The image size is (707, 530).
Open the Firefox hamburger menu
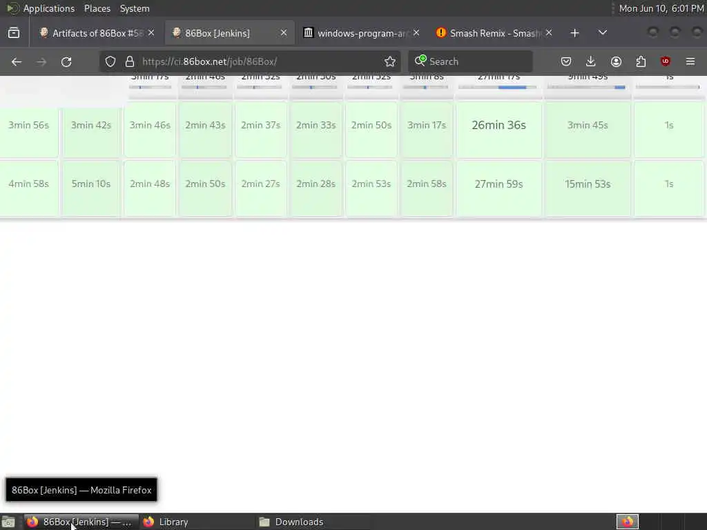click(x=690, y=61)
